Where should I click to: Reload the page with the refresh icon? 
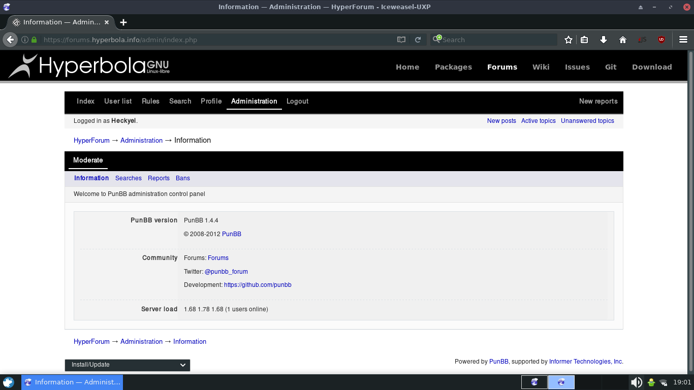click(x=418, y=40)
